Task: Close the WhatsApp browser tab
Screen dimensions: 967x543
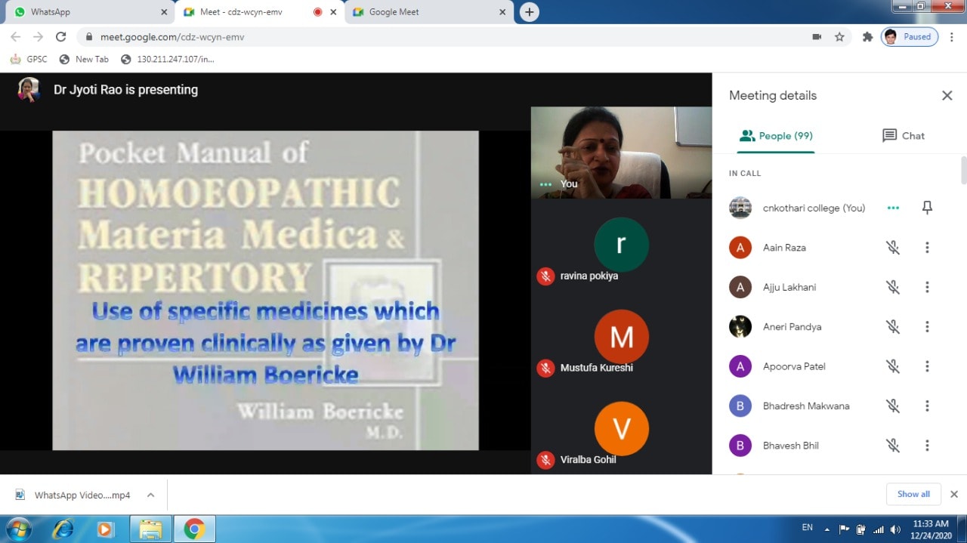Action: (x=164, y=12)
